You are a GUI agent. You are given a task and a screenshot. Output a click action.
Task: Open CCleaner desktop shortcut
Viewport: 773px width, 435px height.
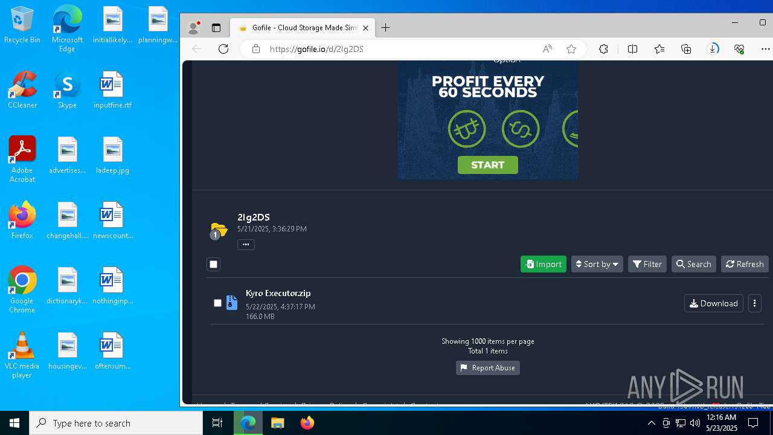22,90
